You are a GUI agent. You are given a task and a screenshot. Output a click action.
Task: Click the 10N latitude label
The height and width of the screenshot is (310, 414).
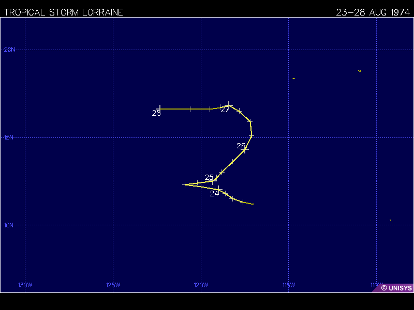click(x=8, y=225)
